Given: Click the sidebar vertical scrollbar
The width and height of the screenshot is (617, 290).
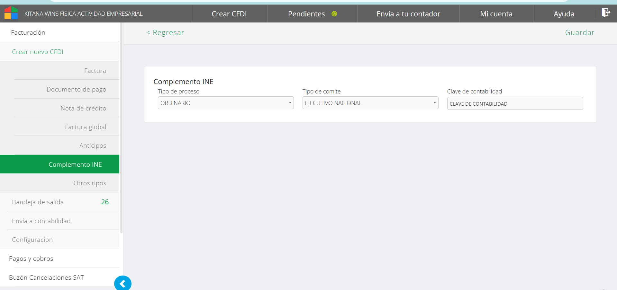Looking at the screenshot, I should (121, 128).
